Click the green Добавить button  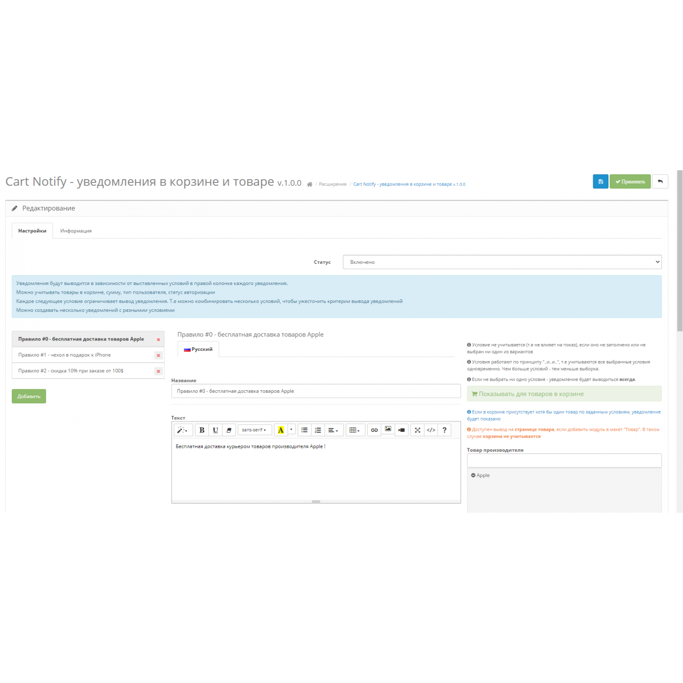[x=29, y=396]
